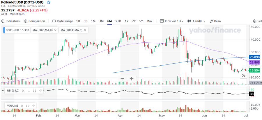Image resolution: width=262 pixels, height=120 pixels.
Task: Remove the MA (200,C,MA,0) indicator
Action: coord(85,30)
